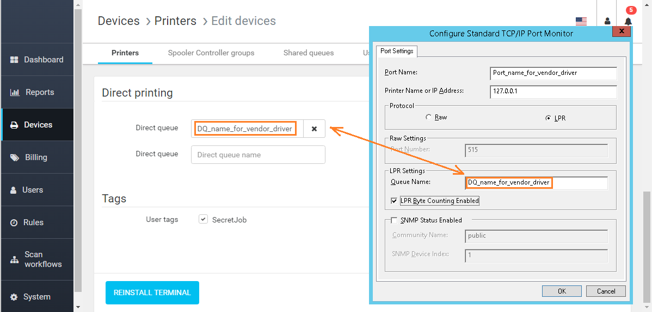Uncheck the SecretJob user tag
652x312 pixels.
tap(203, 219)
